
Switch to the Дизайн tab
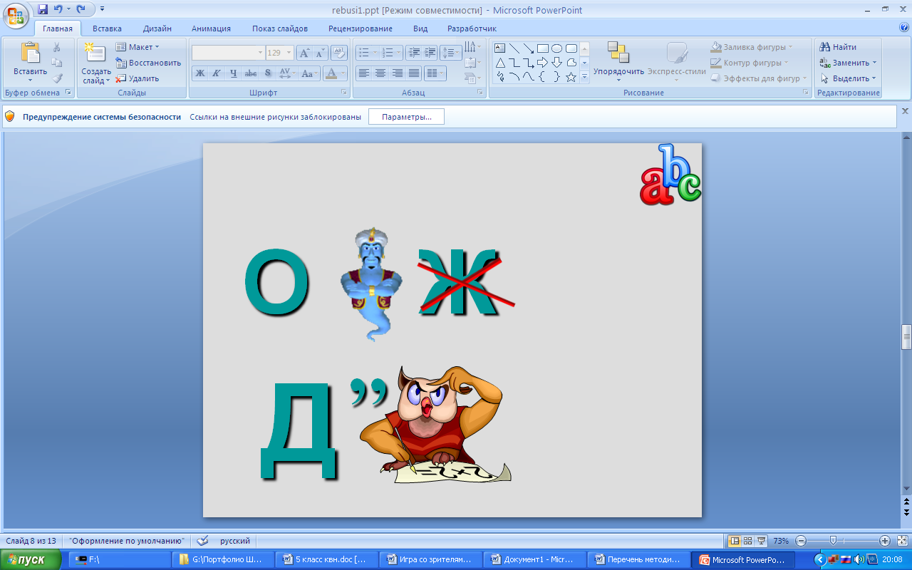tap(157, 28)
